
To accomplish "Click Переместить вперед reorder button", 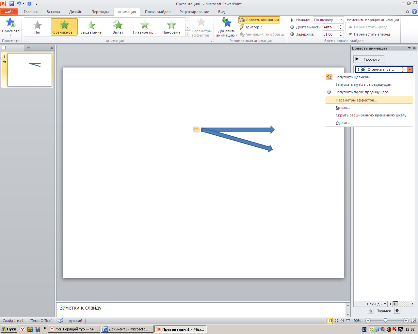I will coord(369,34).
